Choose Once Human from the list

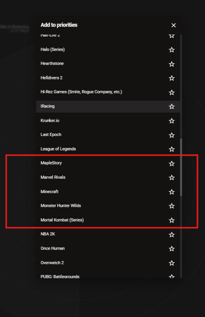coord(108,249)
